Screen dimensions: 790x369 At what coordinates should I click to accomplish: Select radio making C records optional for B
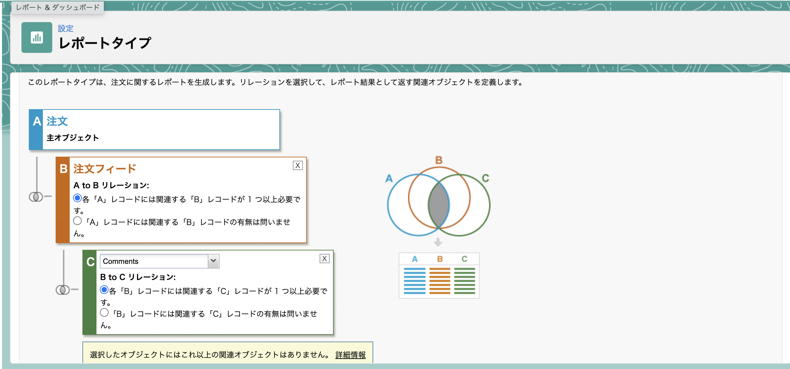pyautogui.click(x=104, y=312)
